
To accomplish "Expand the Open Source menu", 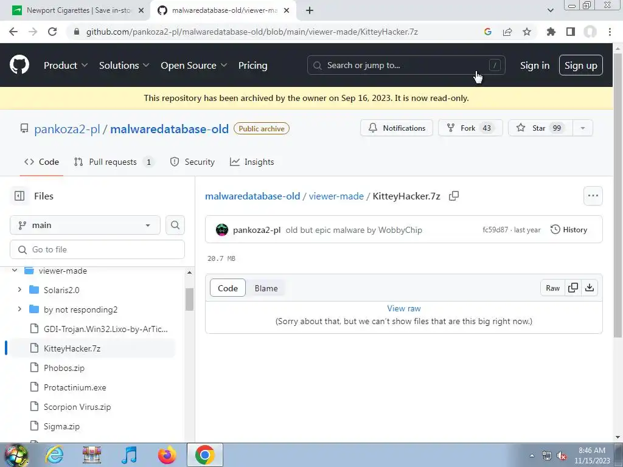I will [x=194, y=66].
